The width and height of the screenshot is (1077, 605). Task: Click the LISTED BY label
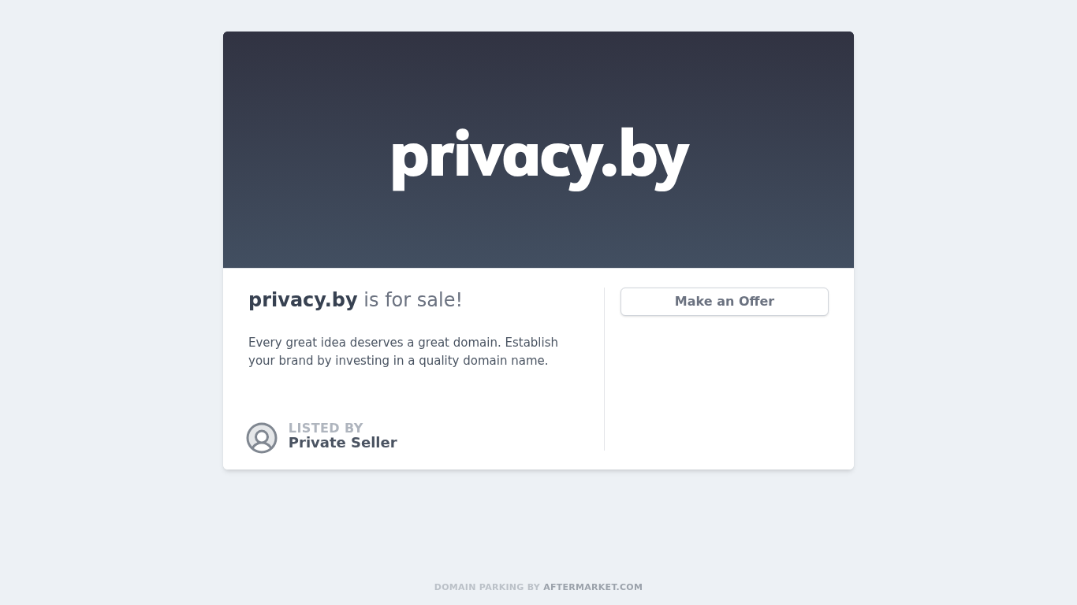[326, 429]
